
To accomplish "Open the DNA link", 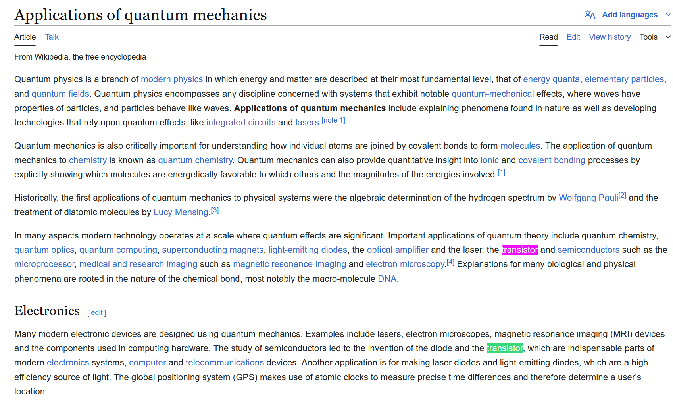I will coord(387,279).
